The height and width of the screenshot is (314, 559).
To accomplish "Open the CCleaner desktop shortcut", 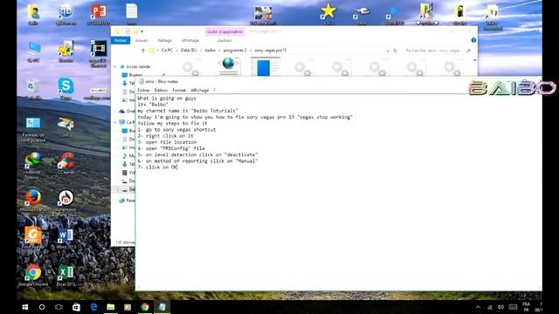I will (x=66, y=163).
